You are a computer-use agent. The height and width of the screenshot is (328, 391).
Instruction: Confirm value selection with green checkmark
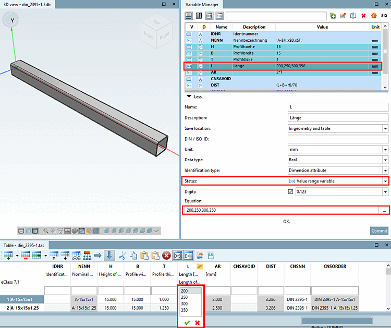click(x=187, y=323)
